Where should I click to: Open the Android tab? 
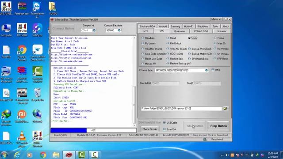coord(163,26)
